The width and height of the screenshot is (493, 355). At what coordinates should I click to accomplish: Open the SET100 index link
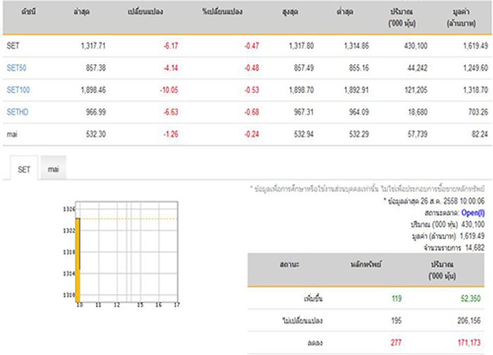(x=18, y=90)
